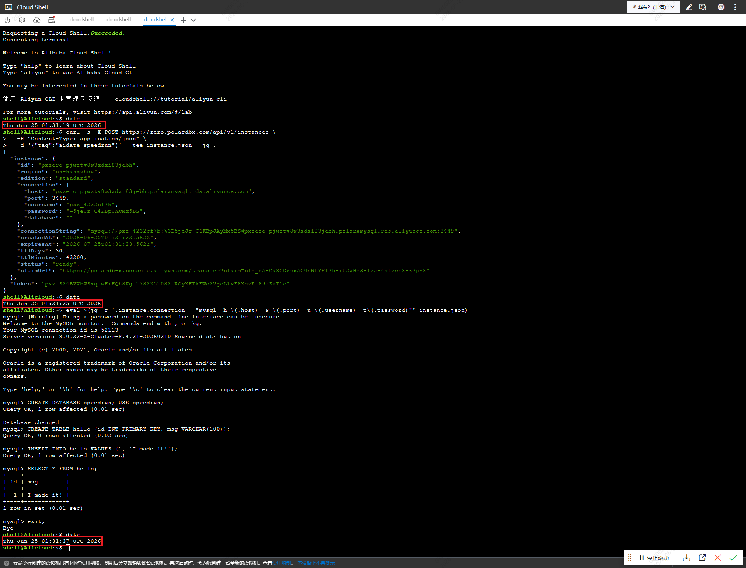Switch to the first cloudshell tab
The image size is (746, 568).
click(x=82, y=20)
